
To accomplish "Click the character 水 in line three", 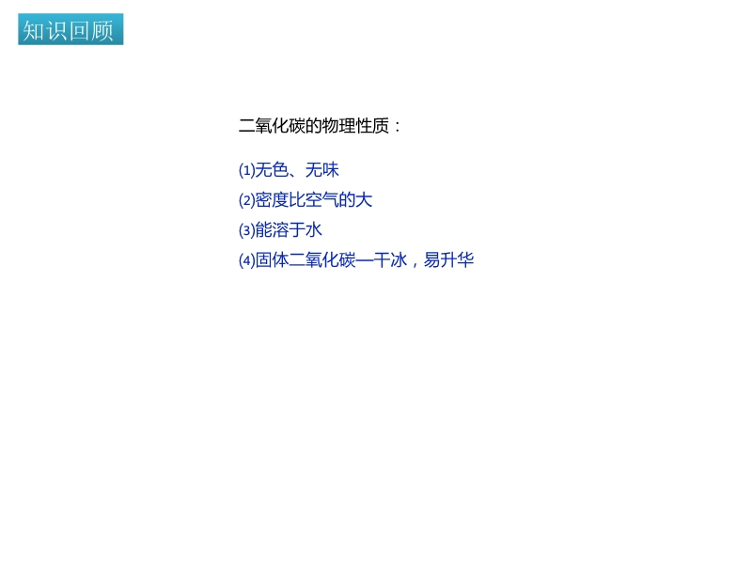I will coord(314,230).
